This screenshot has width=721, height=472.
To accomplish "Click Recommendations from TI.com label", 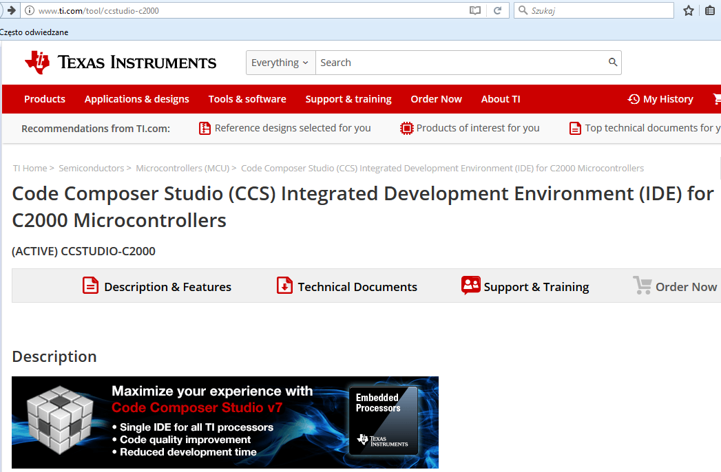I will [x=96, y=129].
